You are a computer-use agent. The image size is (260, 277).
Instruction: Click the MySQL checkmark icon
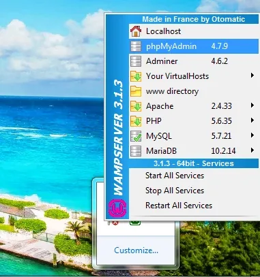click(136, 136)
